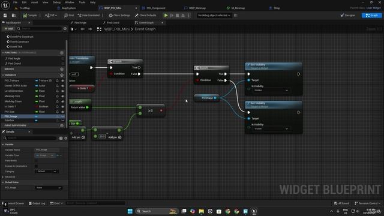Screen dimensions: 384x216
Task: Switch to Graph mode
Action: (x=371, y=16)
